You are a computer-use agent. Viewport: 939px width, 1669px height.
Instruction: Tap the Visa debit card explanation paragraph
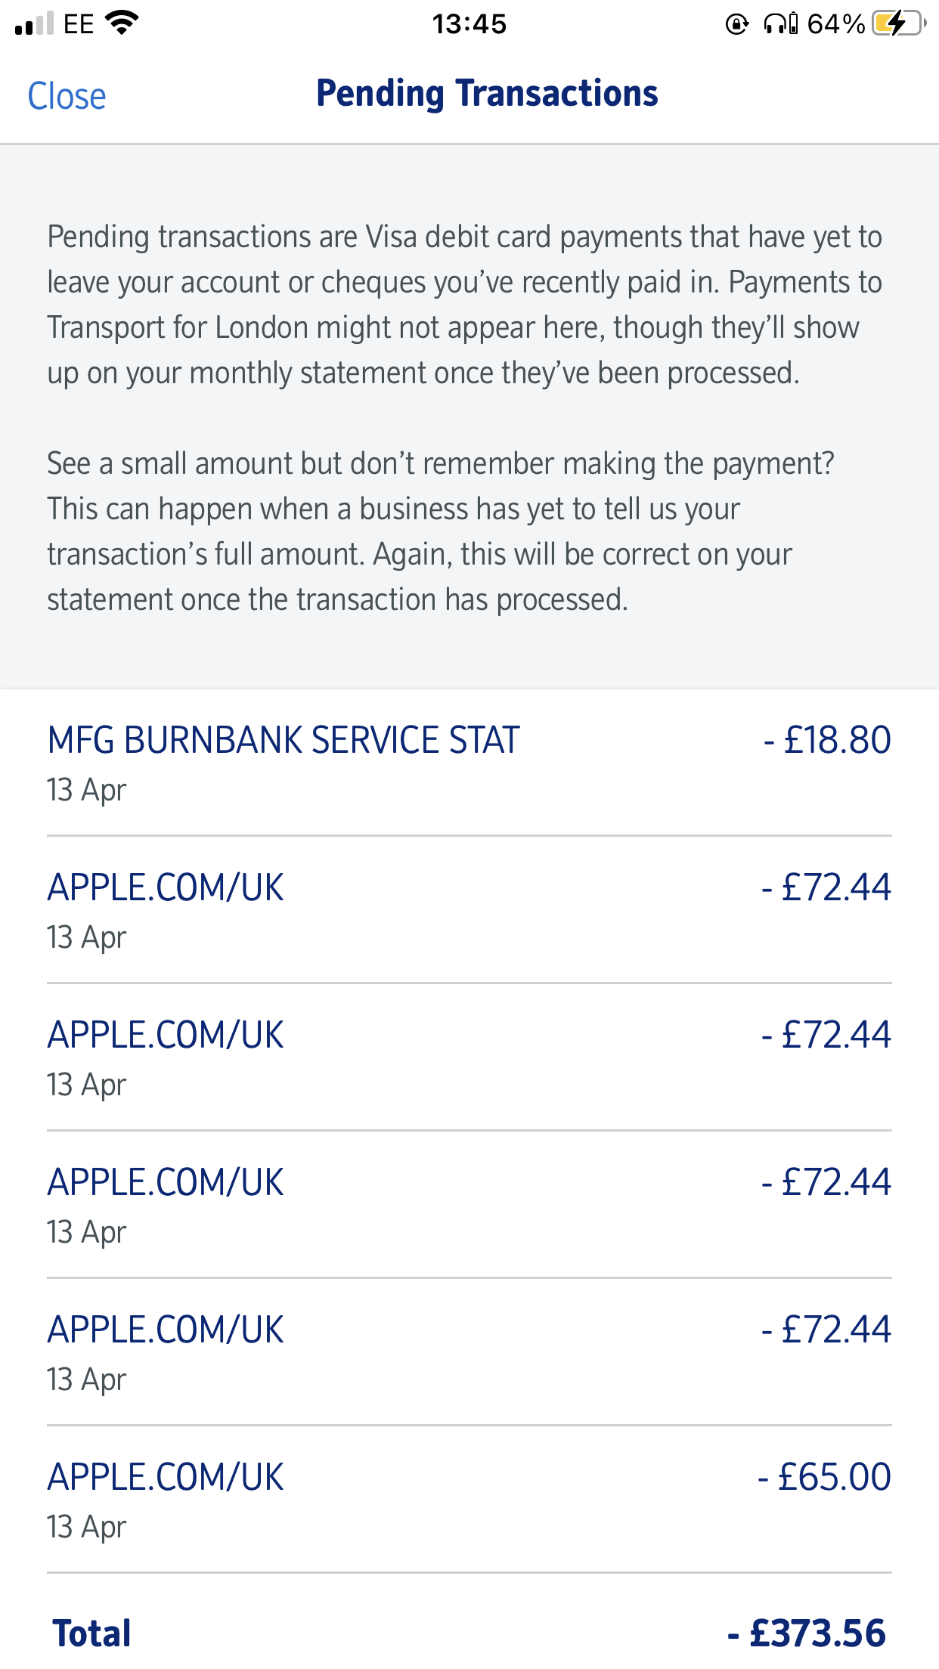click(464, 305)
